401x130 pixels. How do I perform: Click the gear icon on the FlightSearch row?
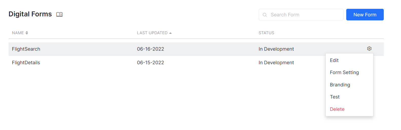pos(369,49)
